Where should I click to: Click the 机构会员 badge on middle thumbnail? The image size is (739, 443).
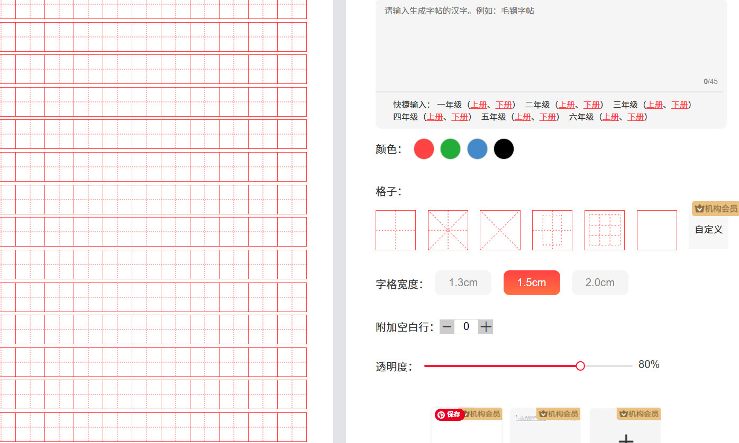point(559,414)
